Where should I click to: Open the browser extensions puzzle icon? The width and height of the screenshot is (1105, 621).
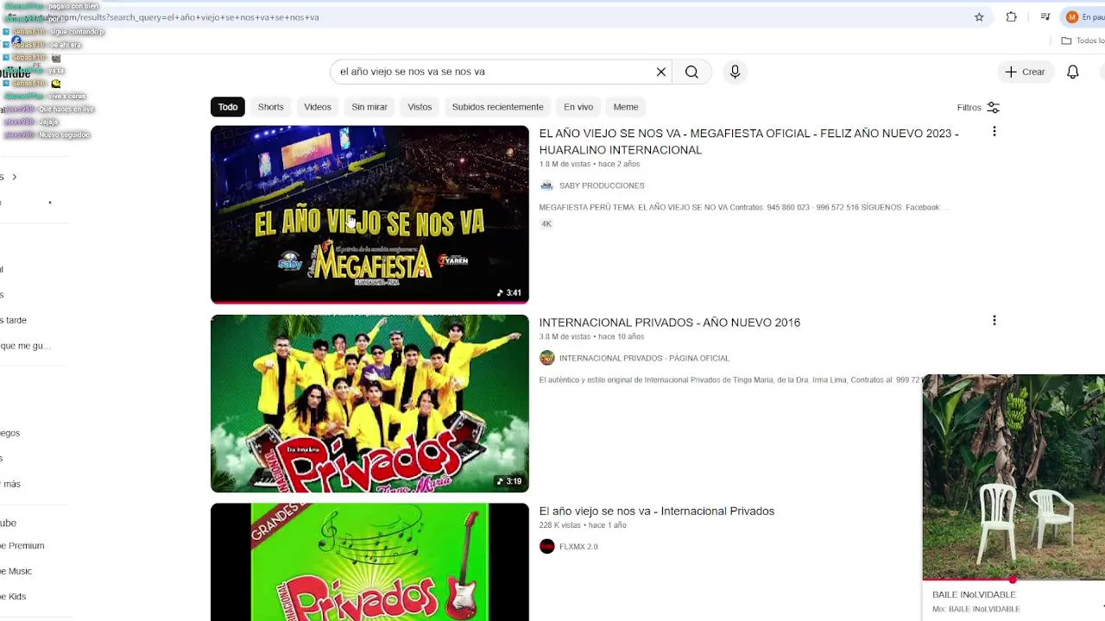[1011, 17]
